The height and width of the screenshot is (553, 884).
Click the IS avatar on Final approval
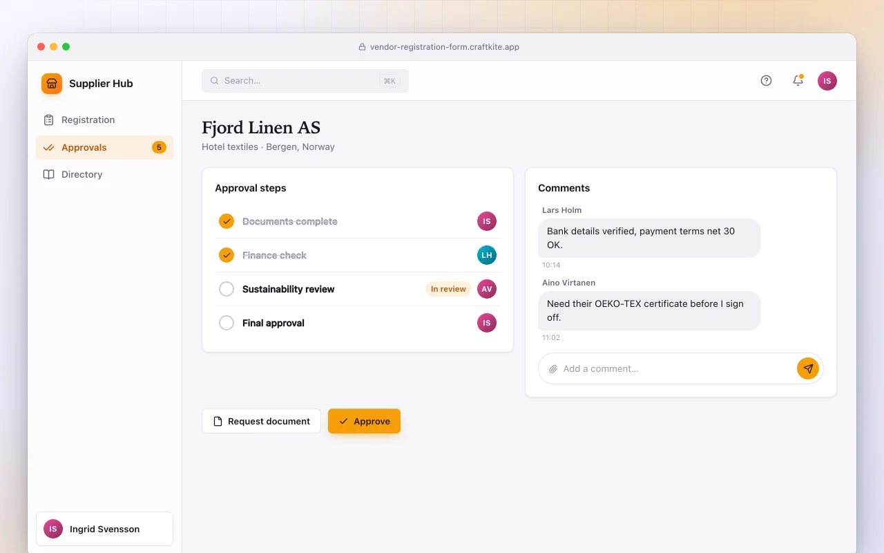487,323
